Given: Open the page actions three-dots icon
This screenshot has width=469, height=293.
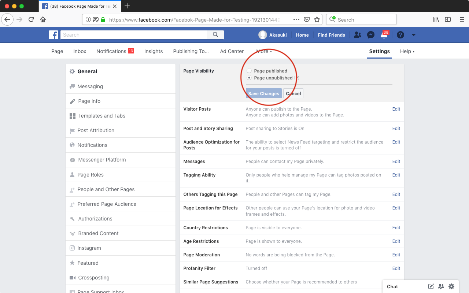Looking at the screenshot, I should [296, 20].
